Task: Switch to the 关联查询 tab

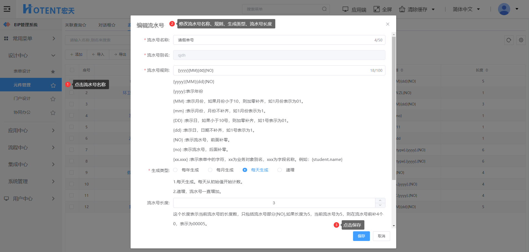Action: 75,25
